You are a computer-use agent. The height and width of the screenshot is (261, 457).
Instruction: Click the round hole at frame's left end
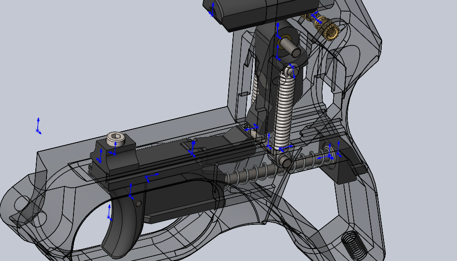click(x=22, y=203)
